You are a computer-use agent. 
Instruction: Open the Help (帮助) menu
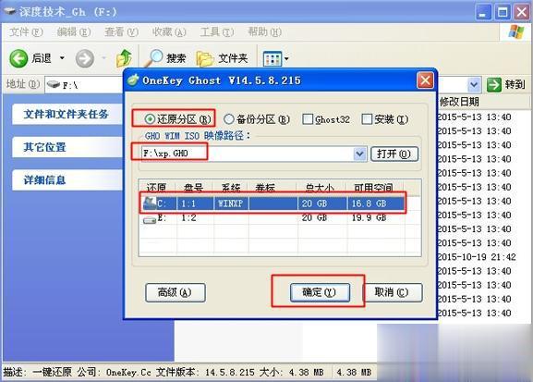[264, 32]
